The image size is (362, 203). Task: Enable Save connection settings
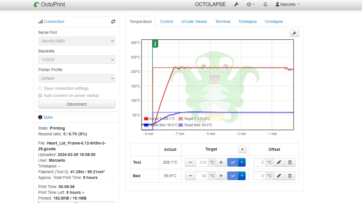pyautogui.click(x=40, y=88)
